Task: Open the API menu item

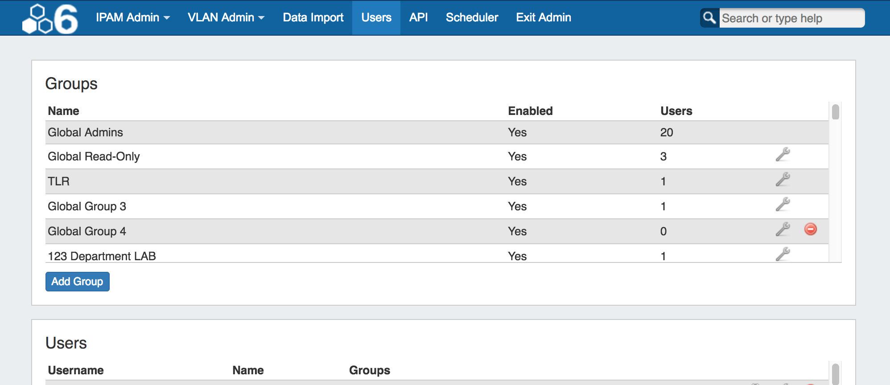Action: coord(418,17)
